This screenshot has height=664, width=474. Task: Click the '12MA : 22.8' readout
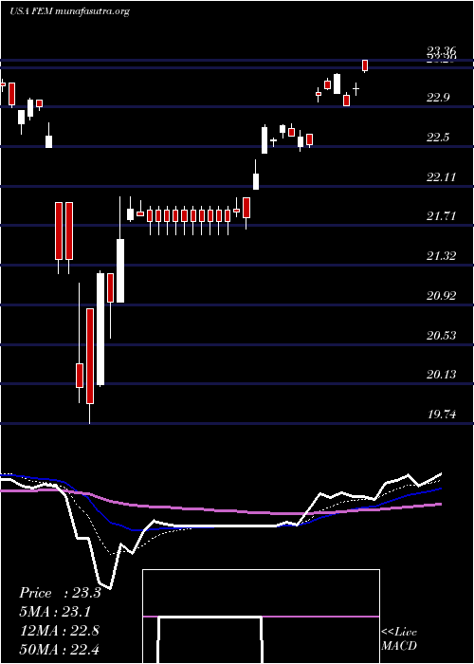(x=59, y=631)
